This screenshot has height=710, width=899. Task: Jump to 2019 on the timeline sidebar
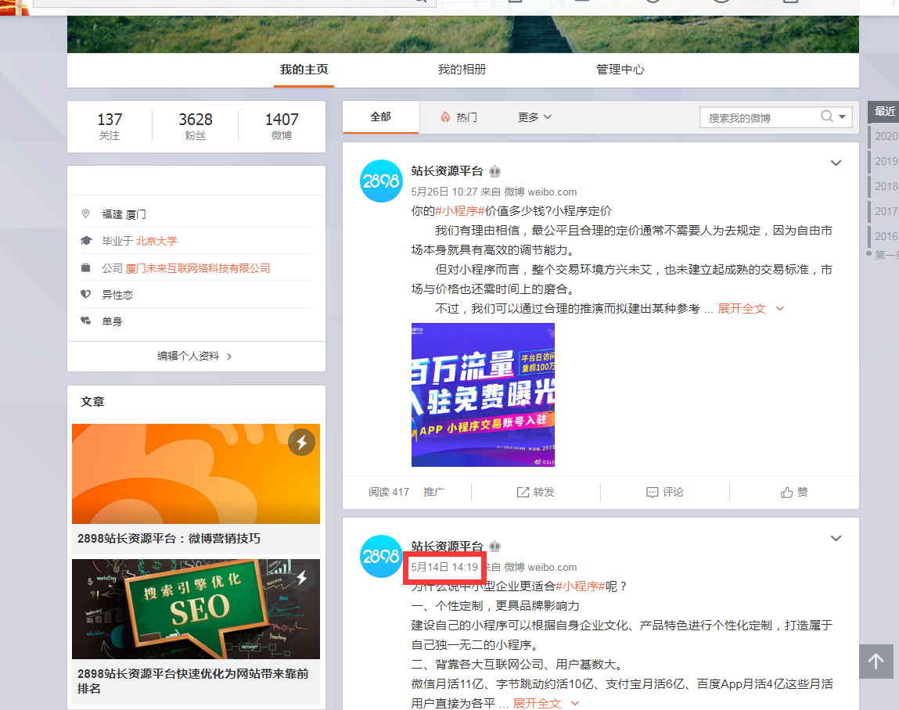tap(886, 161)
